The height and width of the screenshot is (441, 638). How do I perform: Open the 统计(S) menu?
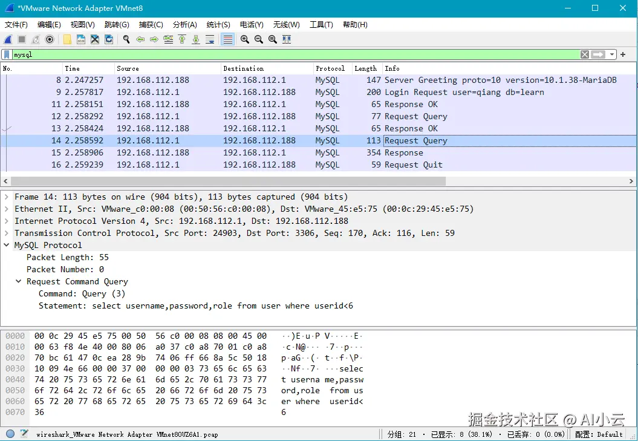(x=218, y=25)
